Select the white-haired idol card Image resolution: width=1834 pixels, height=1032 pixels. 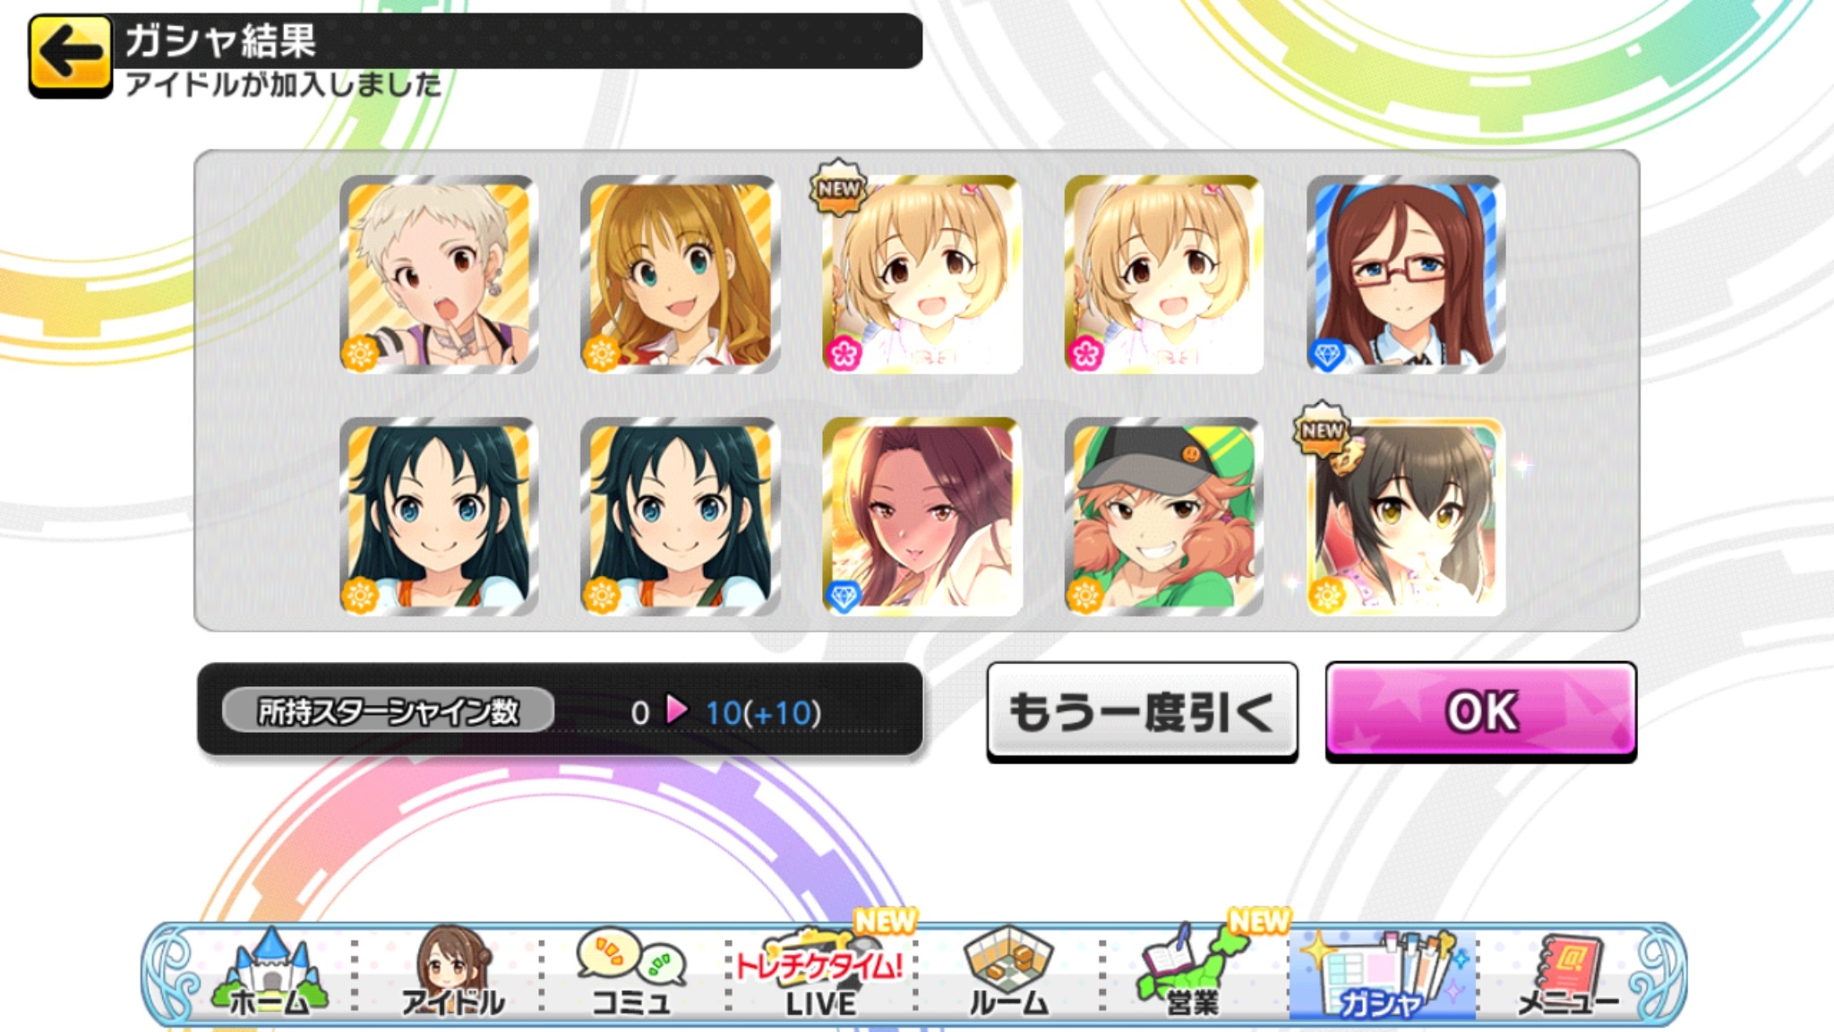(439, 274)
